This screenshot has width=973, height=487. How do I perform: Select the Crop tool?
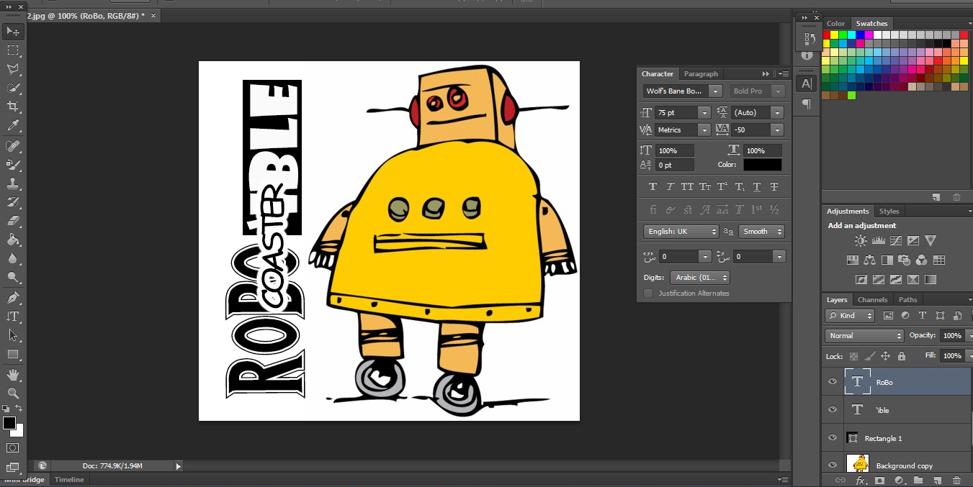[13, 106]
